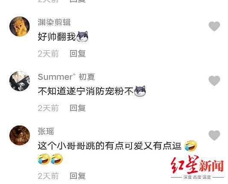Reply to 张瑶's comment about 小哥哥

coord(78,176)
